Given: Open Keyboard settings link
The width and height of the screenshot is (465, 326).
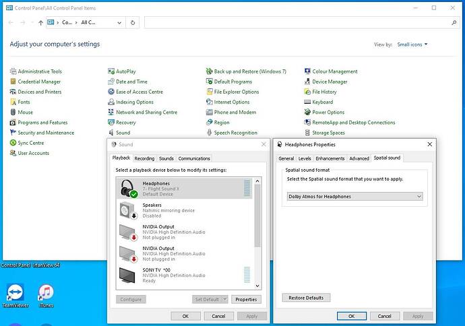Looking at the screenshot, I should (322, 102).
